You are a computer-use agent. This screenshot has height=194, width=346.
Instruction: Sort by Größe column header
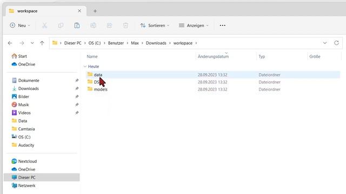click(x=315, y=57)
